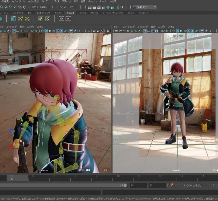Click frame 13 on the time slider
Viewport: 218px width, 201px height.
pos(181,176)
